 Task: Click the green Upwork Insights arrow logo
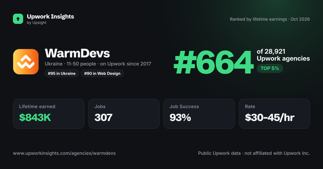(x=18, y=19)
